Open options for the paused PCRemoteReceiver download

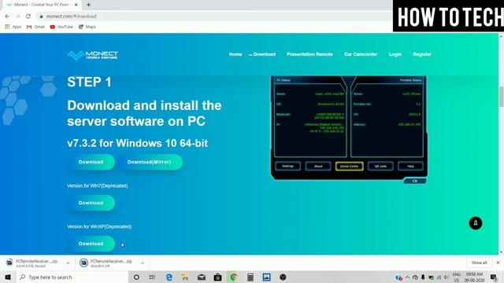68,263
